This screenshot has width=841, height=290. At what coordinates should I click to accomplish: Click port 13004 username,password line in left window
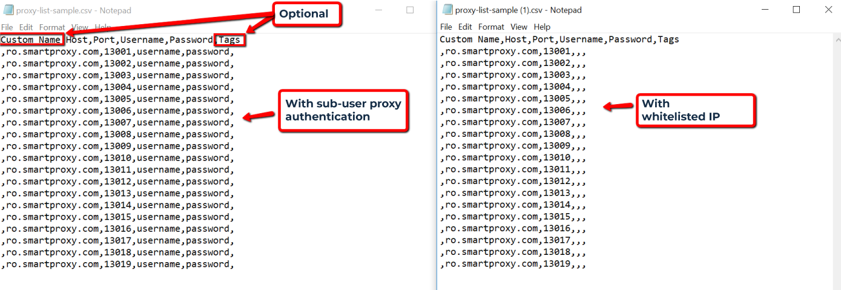pos(117,87)
